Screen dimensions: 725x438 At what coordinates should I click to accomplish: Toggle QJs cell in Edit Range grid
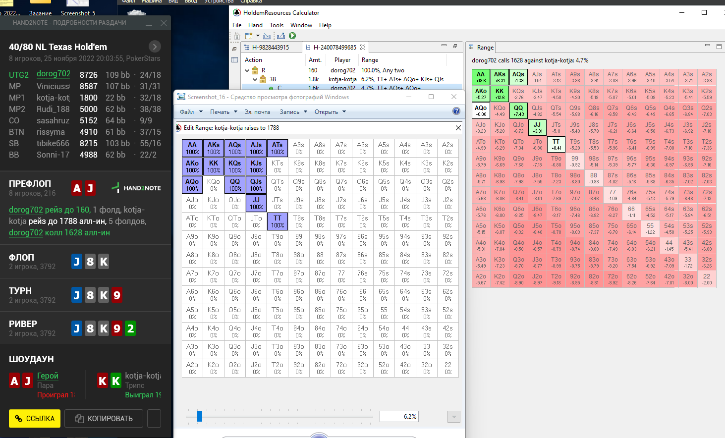pos(256,185)
